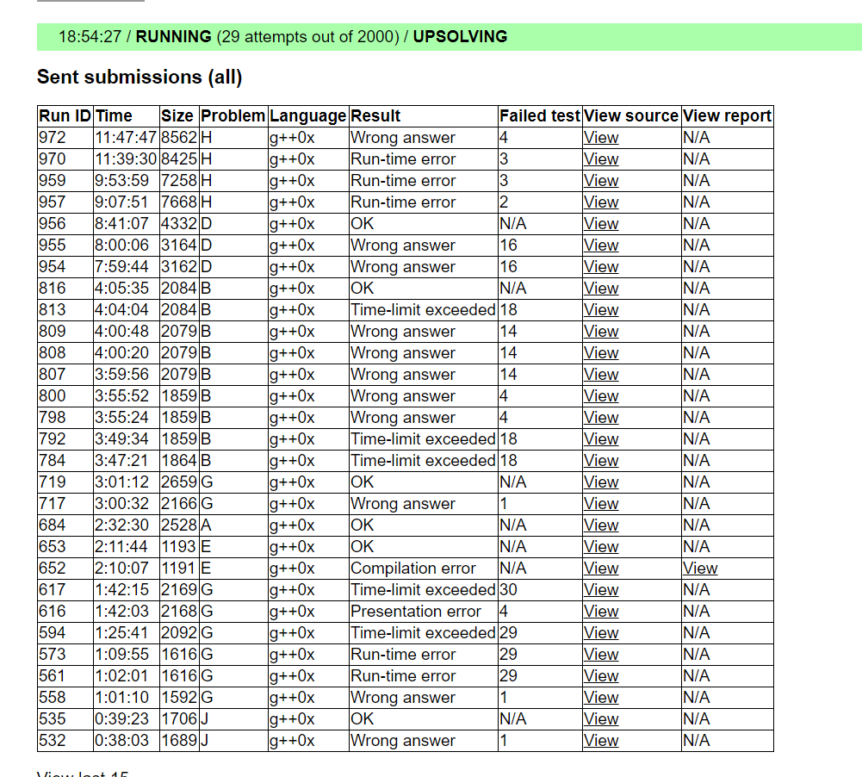View source of Presentation error run 616
Screen dimensions: 862x777
[600, 612]
